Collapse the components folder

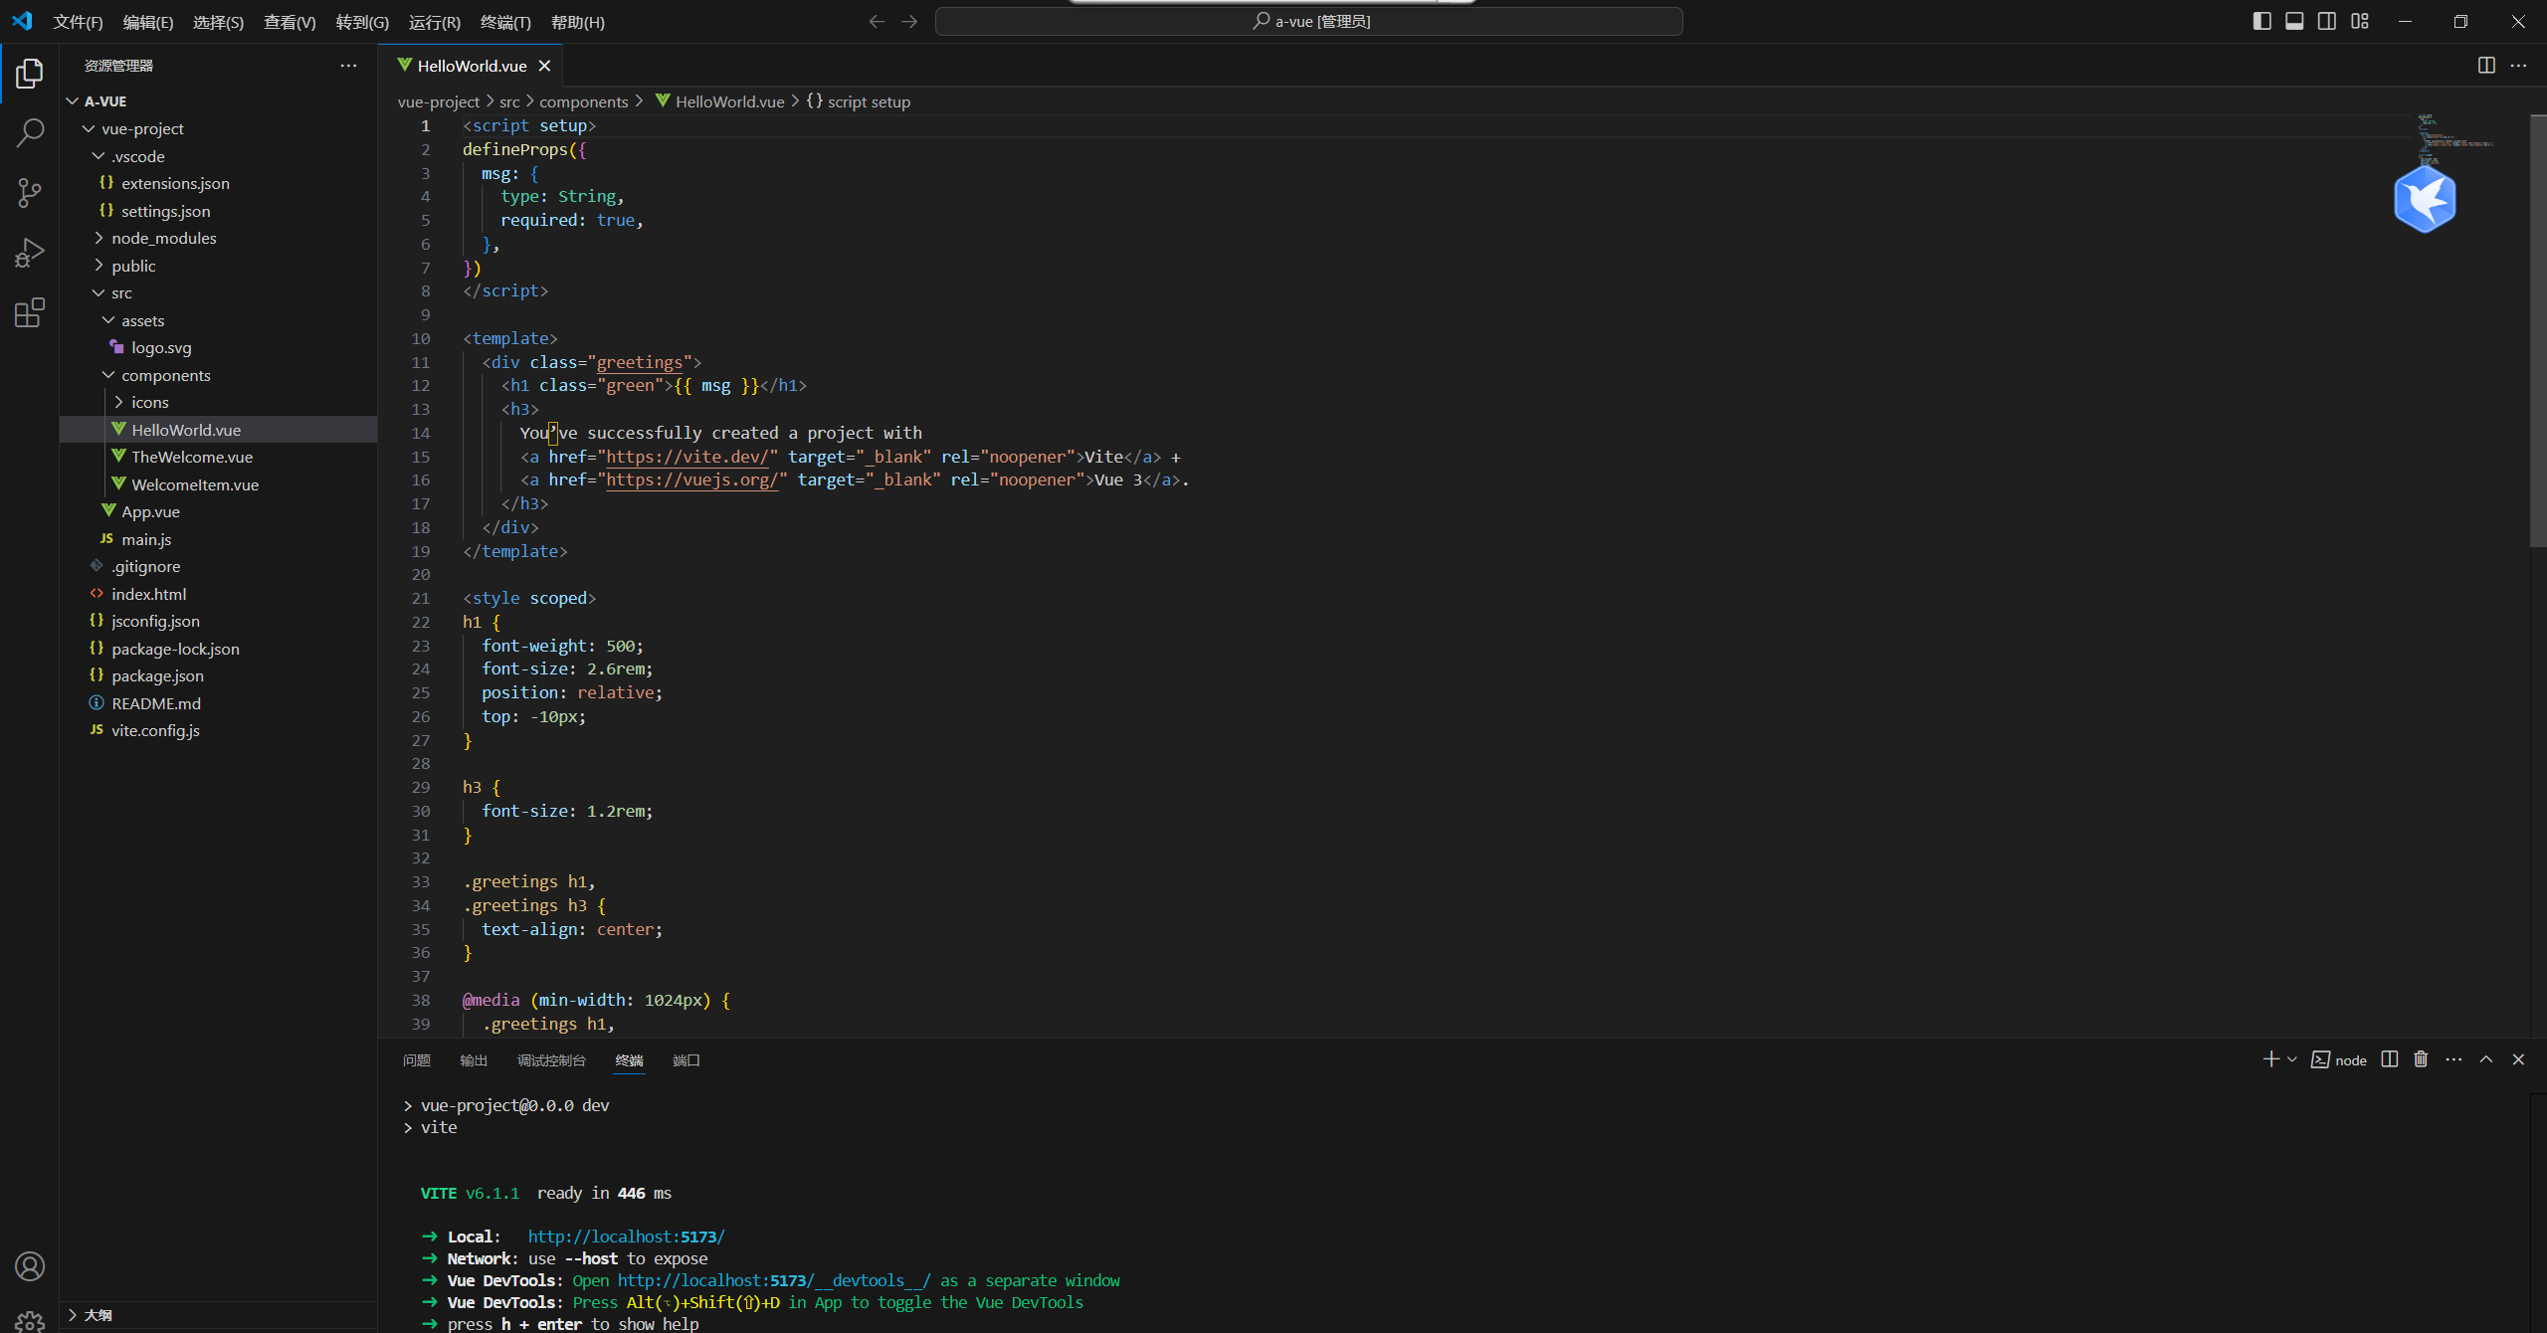pos(219,375)
